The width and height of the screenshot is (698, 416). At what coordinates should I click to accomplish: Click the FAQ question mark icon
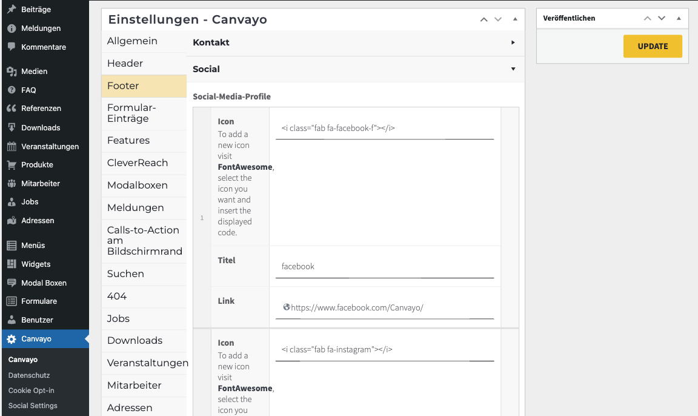pos(12,90)
